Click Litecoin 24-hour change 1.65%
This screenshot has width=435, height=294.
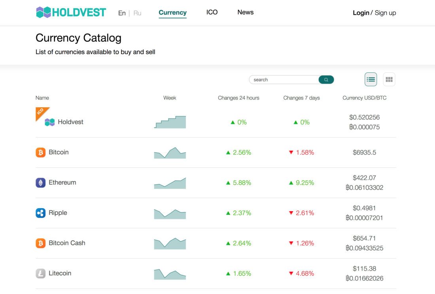click(x=238, y=273)
